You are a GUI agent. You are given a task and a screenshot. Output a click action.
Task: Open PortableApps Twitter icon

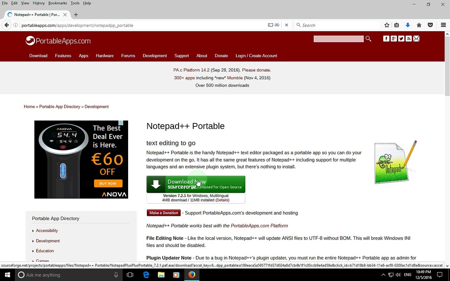[x=401, y=39]
